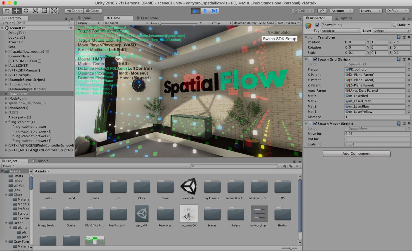Disable the Spawn Mover script checkbox
The width and height of the screenshot is (412, 251).
pyautogui.click(x=315, y=124)
